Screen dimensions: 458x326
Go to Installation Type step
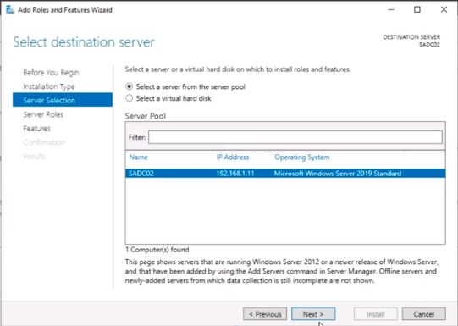[49, 86]
